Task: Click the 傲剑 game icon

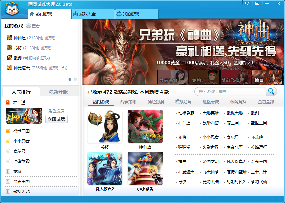Action: [9, 57]
